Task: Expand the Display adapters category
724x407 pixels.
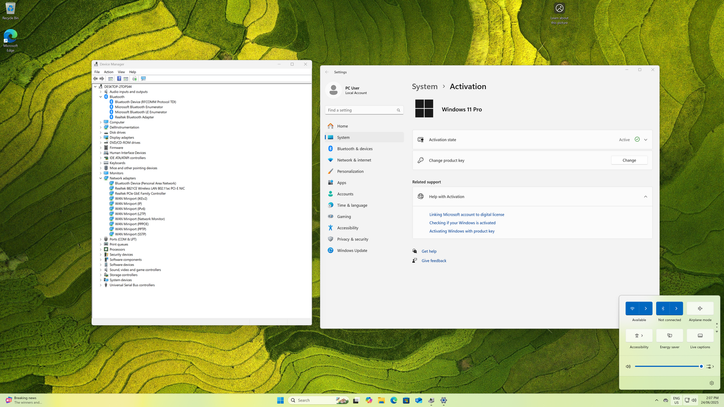Action: [x=101, y=137]
